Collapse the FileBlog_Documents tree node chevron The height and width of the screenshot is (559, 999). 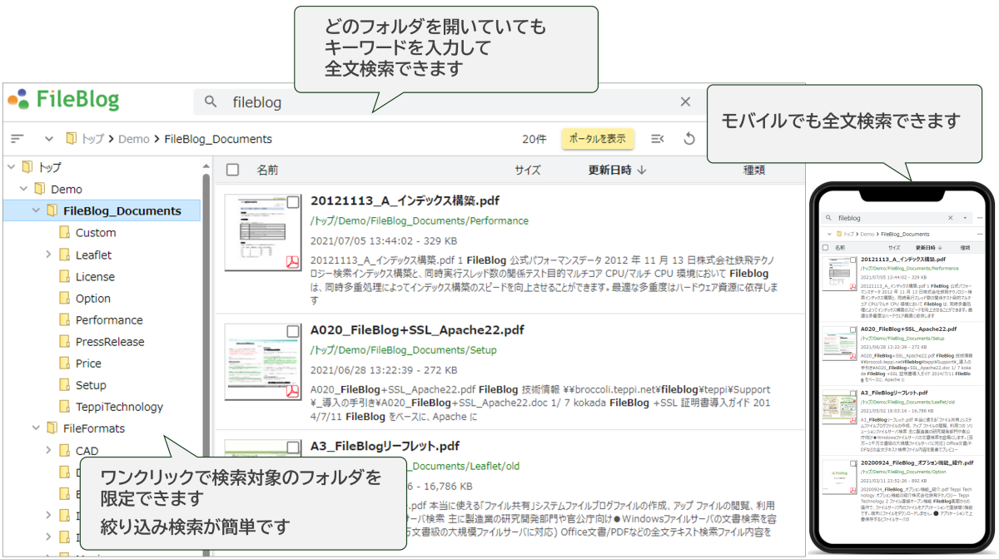coord(36,210)
